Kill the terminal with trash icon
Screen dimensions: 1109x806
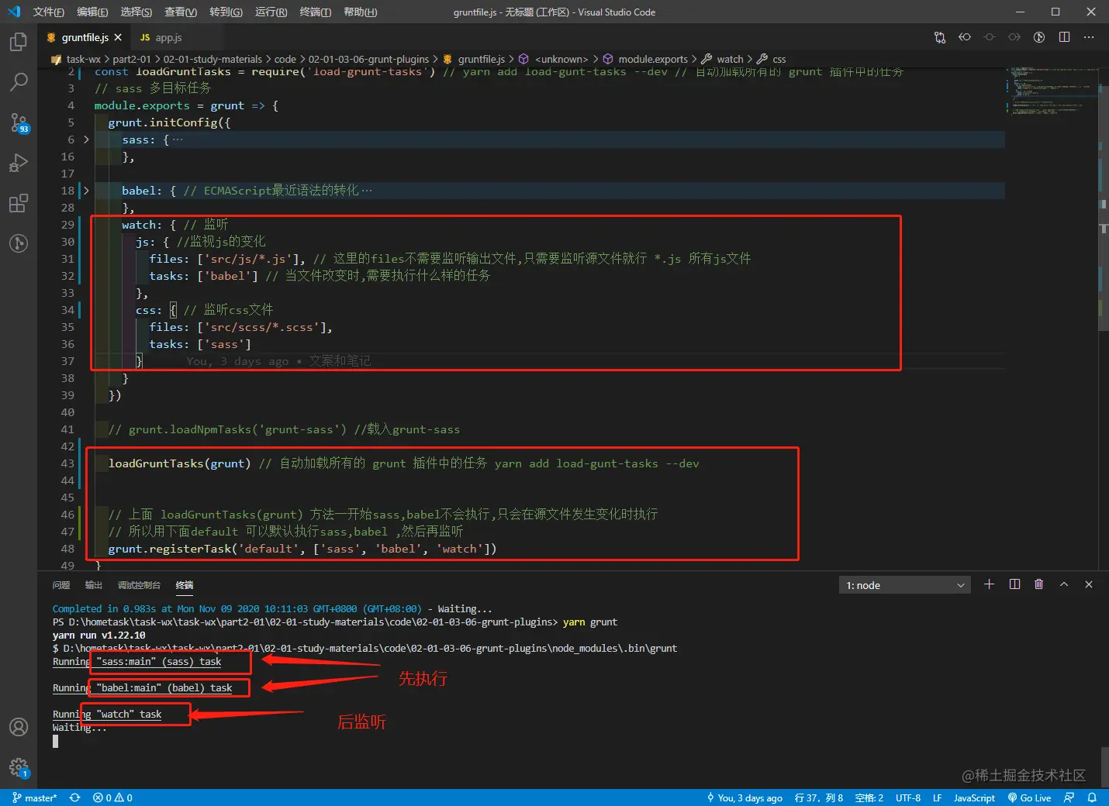tap(1039, 584)
